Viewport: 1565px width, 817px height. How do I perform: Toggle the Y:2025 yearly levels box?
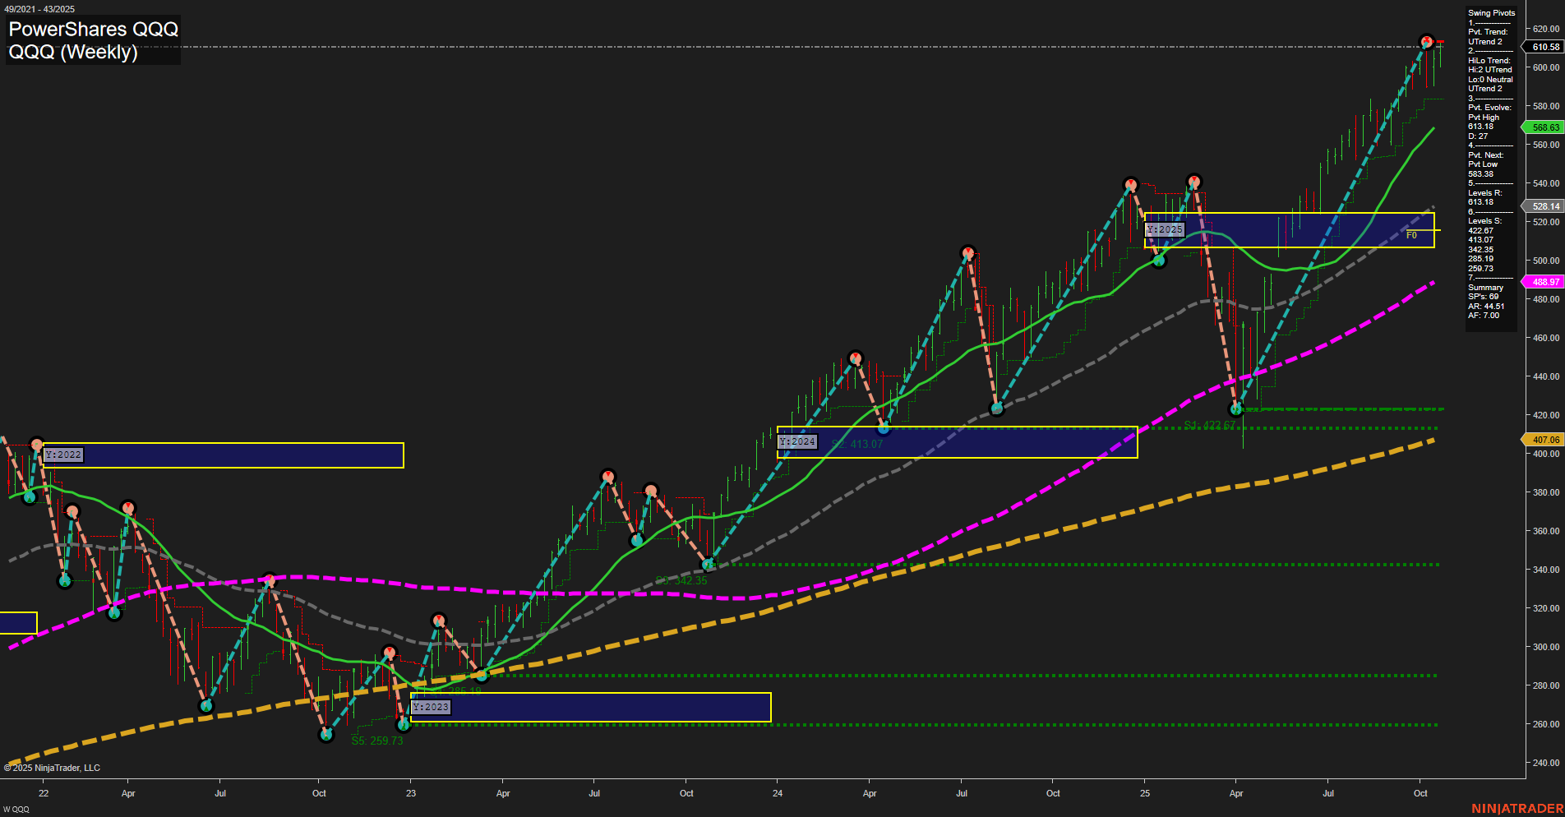(1163, 230)
